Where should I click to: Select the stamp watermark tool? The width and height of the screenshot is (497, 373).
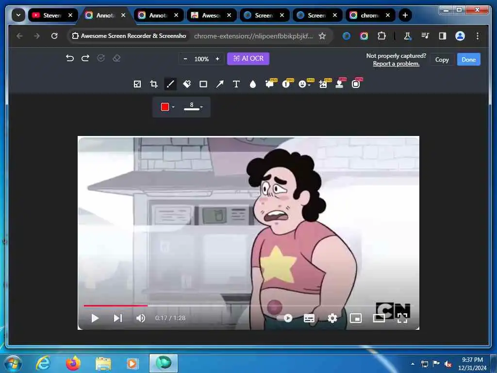pyautogui.click(x=340, y=84)
